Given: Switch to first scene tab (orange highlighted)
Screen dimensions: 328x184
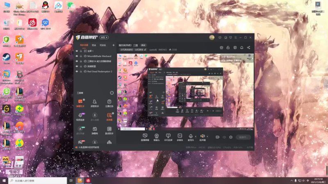Looking at the screenshot, I should pyautogui.click(x=84, y=45).
